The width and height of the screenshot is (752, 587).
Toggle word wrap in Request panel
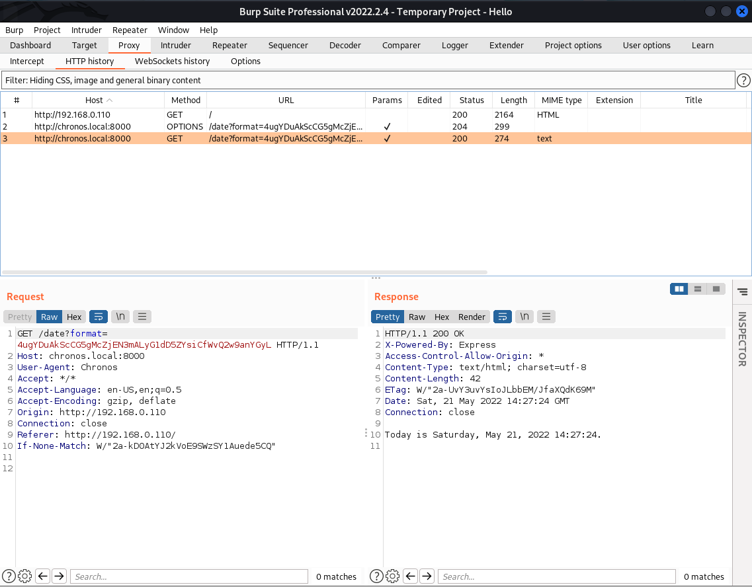click(99, 317)
